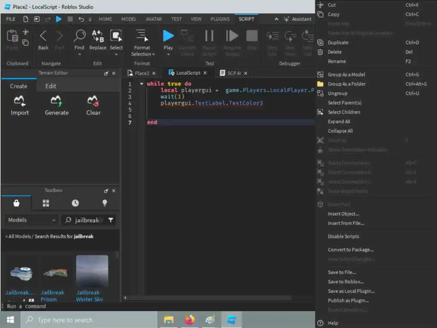Open the Jailbreak Winter Sky model link
This screenshot has width=437, height=328.
(90, 296)
